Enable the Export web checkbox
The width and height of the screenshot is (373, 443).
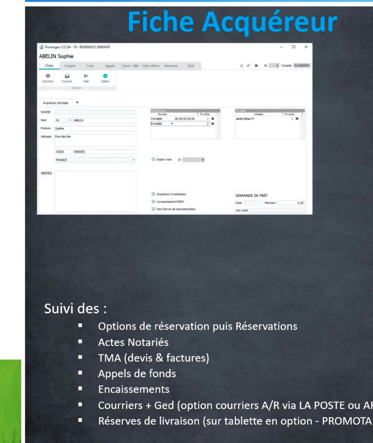click(x=153, y=159)
